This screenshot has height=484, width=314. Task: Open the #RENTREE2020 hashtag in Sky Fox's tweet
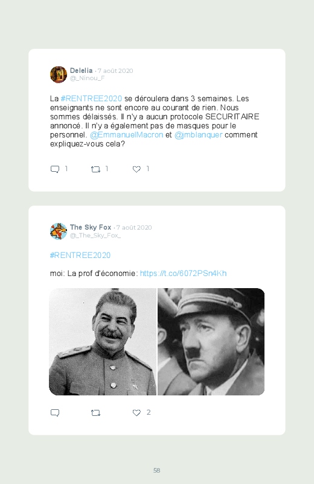[80, 256]
